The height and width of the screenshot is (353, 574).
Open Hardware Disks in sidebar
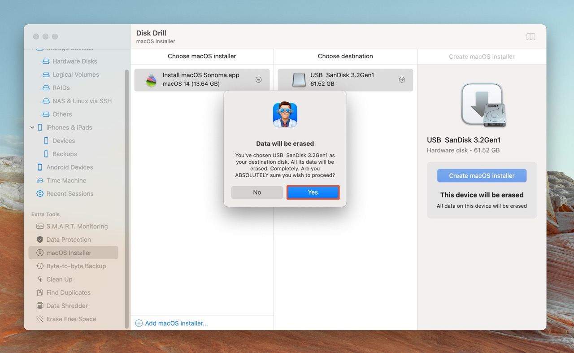[x=74, y=61]
